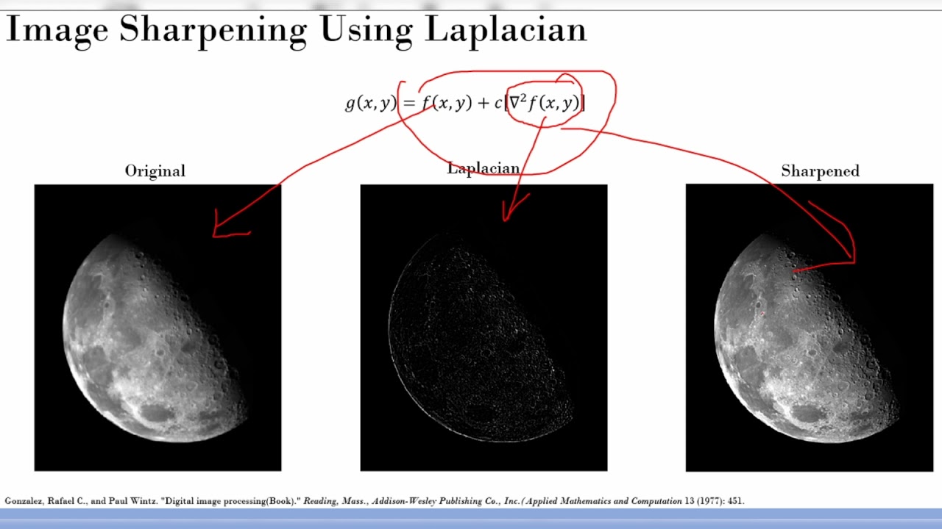Screen dimensions: 942x529
Task: Select the Original moon image
Action: 157,328
